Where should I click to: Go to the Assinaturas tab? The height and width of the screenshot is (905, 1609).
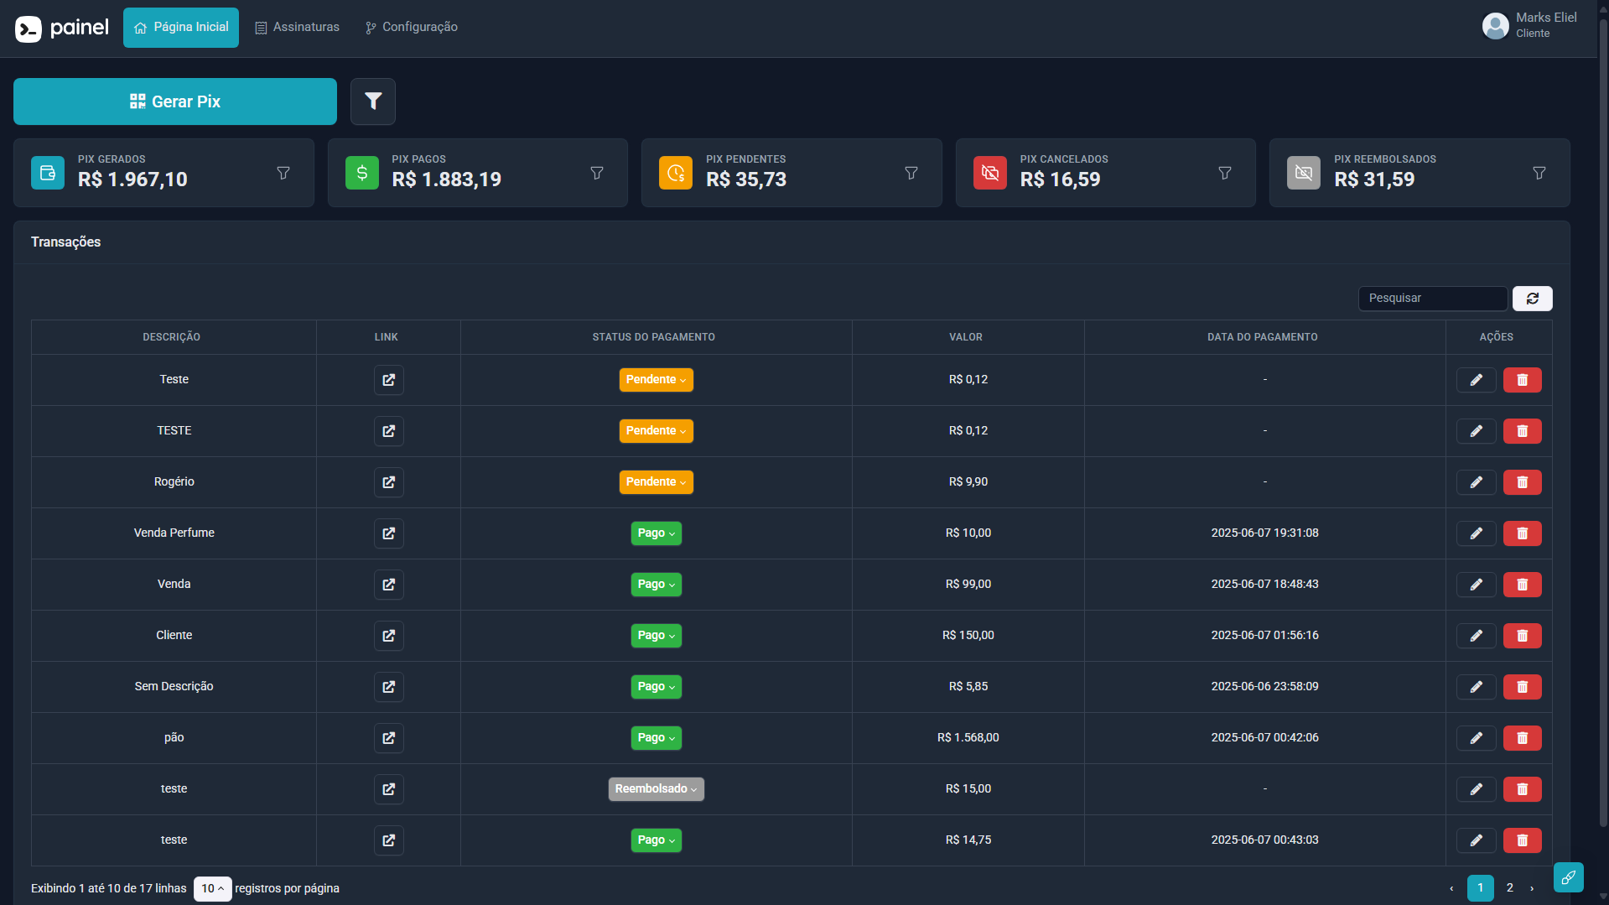[298, 28]
